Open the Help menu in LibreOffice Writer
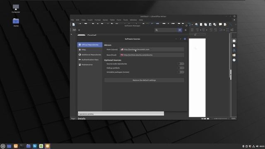The image size is (265, 149). tap(141, 20)
